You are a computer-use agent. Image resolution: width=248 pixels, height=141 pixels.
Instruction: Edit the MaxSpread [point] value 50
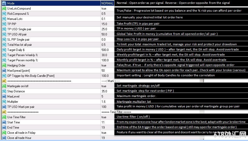(103, 71)
